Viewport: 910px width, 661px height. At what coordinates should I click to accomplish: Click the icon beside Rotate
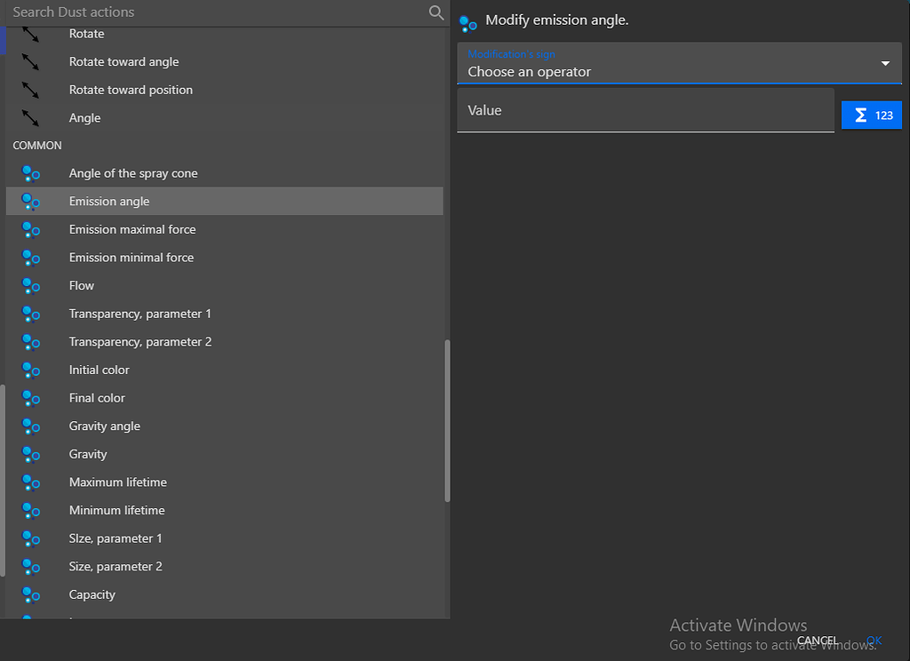click(x=30, y=35)
